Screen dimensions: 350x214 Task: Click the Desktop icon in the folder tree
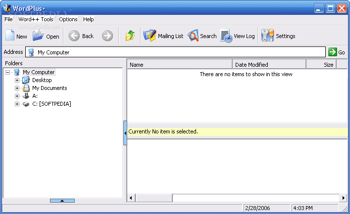click(26, 80)
